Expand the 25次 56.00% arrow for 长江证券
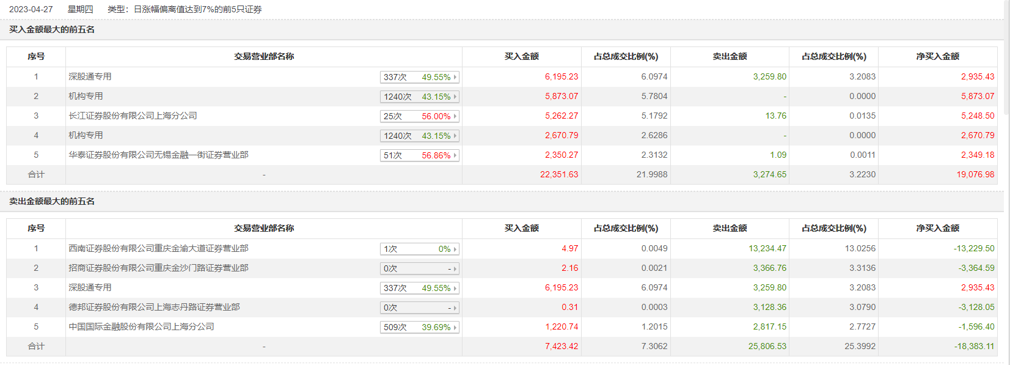Screen dimensions: 1010x365 point(419,116)
